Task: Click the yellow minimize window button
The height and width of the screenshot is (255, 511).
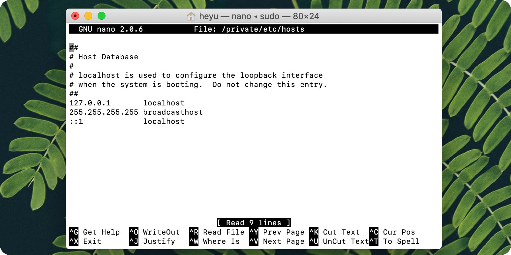Action: pos(88,16)
